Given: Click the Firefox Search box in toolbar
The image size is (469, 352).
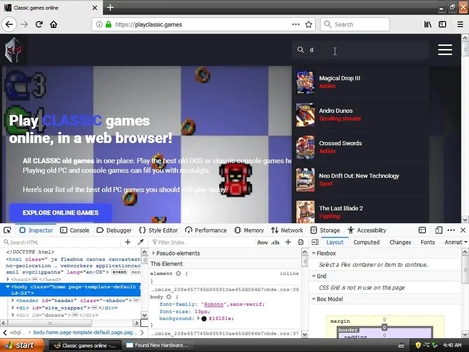Looking at the screenshot, I should pyautogui.click(x=355, y=24).
